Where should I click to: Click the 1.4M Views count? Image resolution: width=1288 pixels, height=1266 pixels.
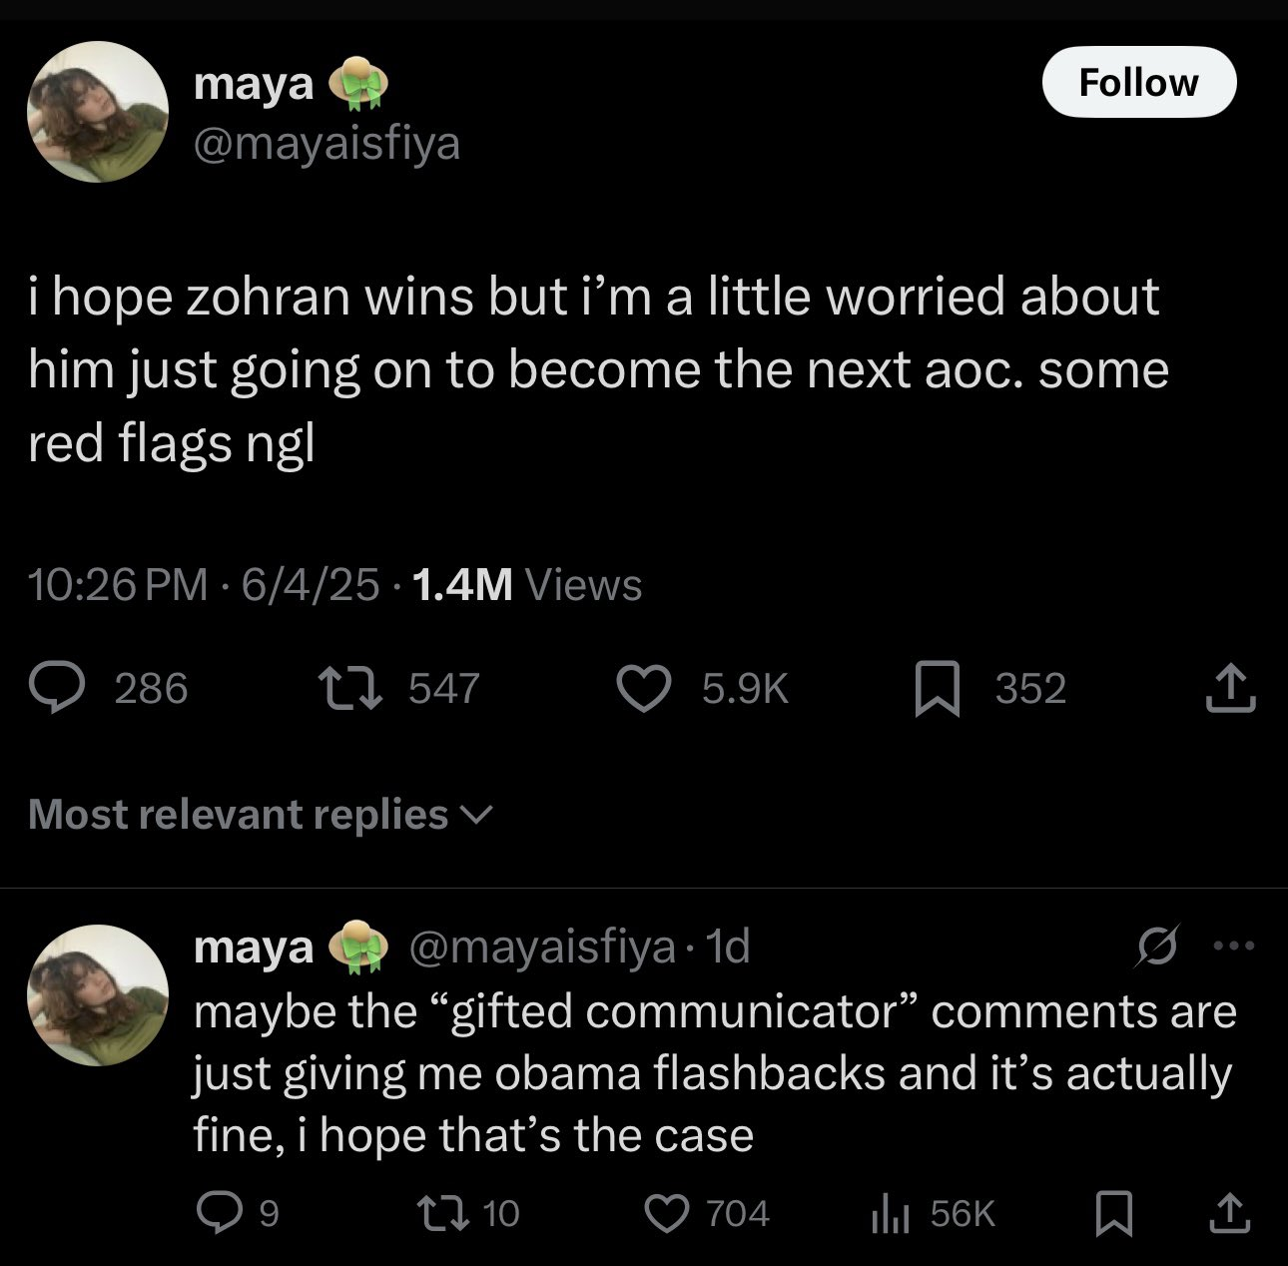point(525,584)
